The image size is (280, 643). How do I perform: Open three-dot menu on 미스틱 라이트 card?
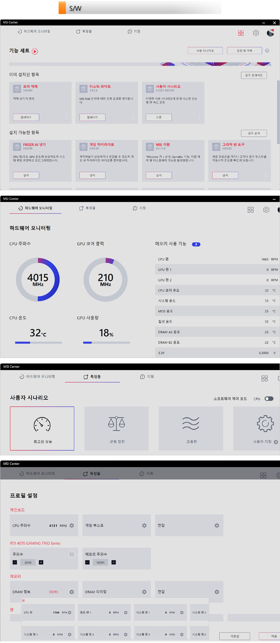pos(133,117)
